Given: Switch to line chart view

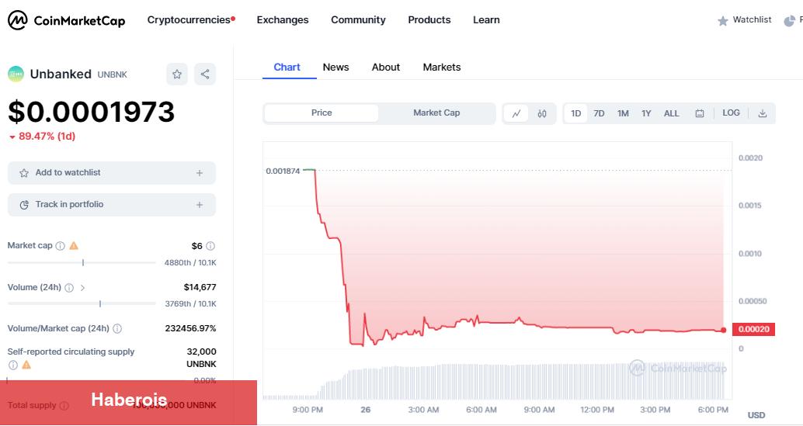Looking at the screenshot, I should (516, 113).
